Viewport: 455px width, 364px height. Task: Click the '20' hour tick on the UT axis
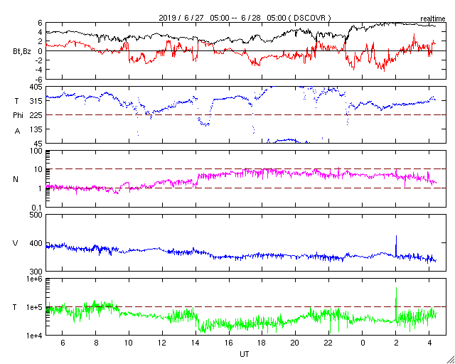(296, 343)
